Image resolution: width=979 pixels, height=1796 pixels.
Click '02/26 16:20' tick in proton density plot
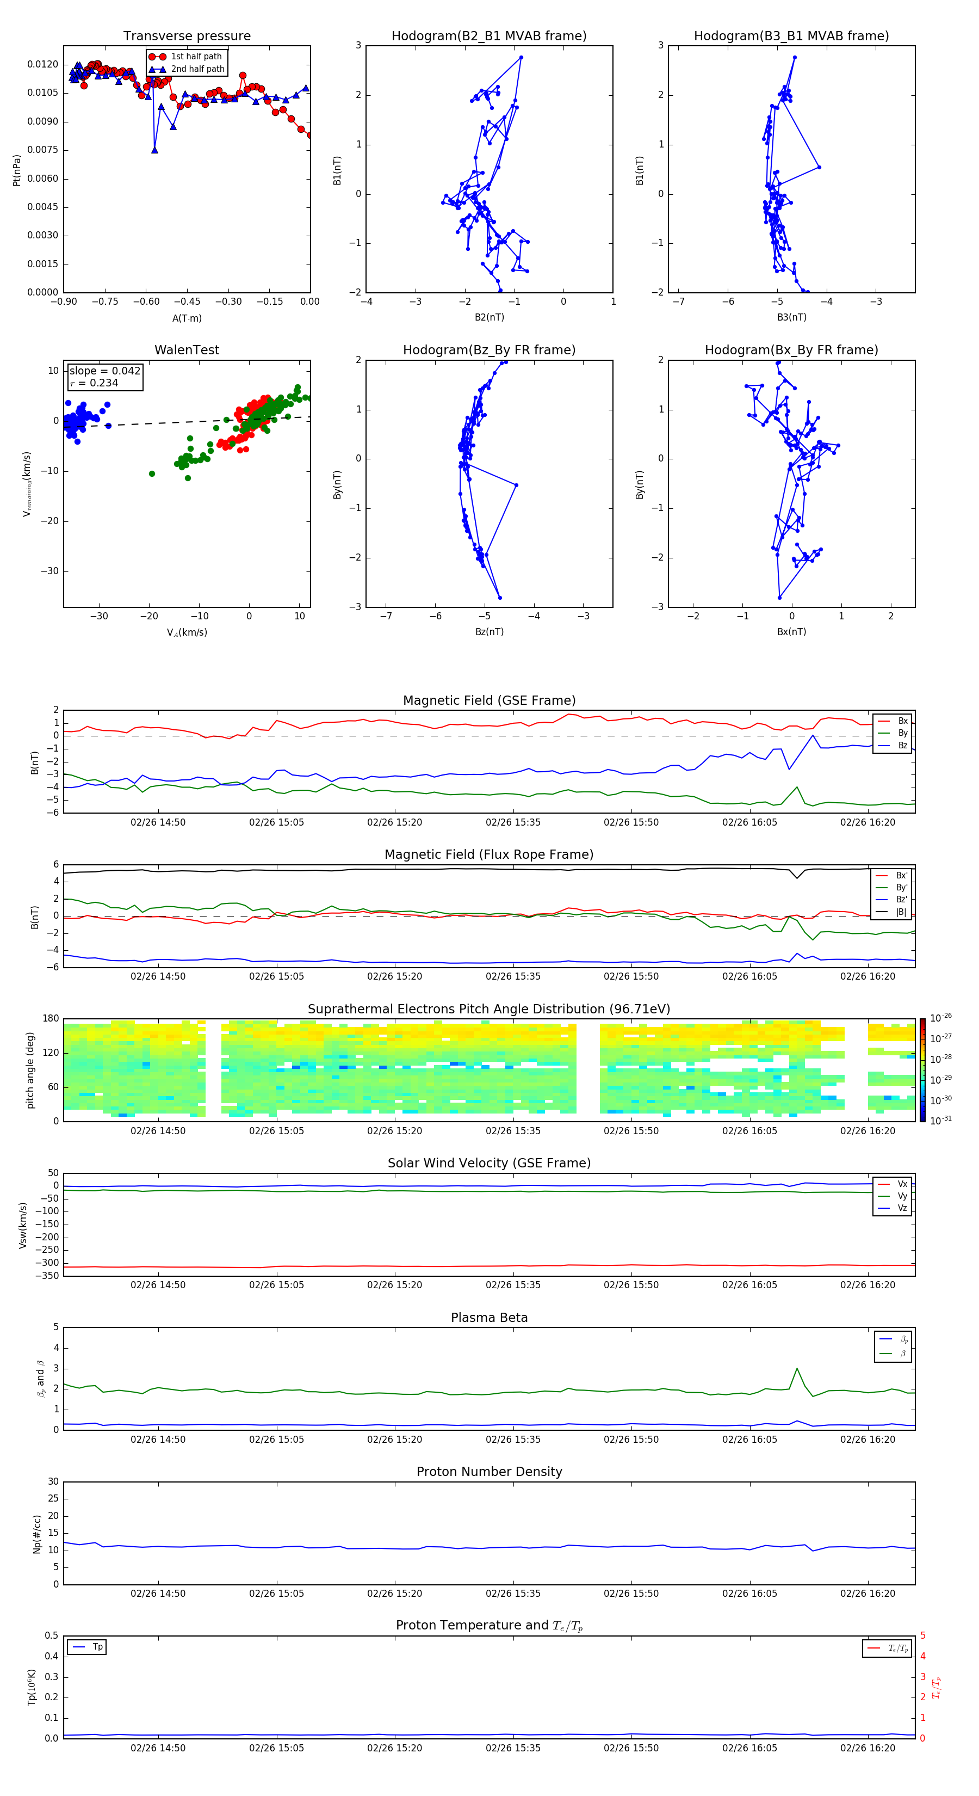click(x=868, y=1593)
